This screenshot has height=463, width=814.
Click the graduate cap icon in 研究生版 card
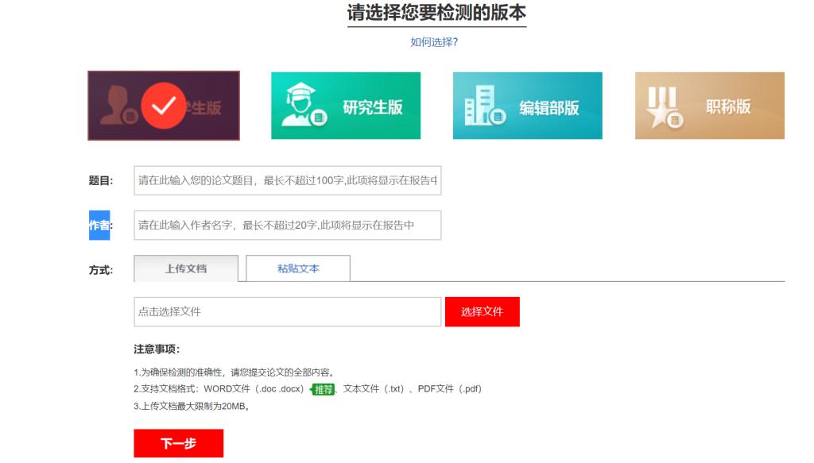(302, 106)
